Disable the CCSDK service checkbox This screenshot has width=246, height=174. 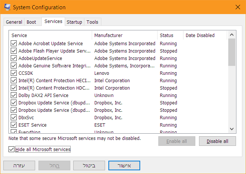pyautogui.click(x=14, y=73)
